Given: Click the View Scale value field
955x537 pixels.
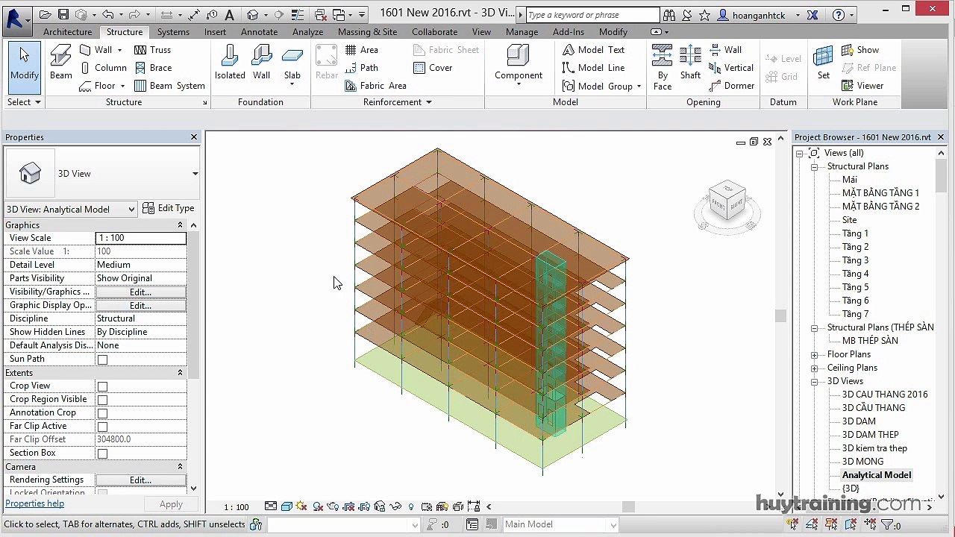Looking at the screenshot, I should tap(140, 238).
